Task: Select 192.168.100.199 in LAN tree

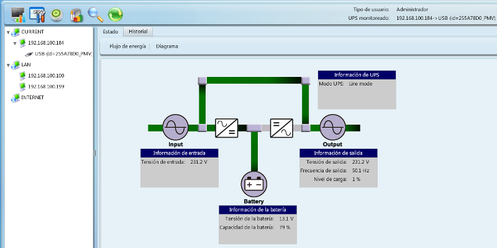Action: [46, 86]
